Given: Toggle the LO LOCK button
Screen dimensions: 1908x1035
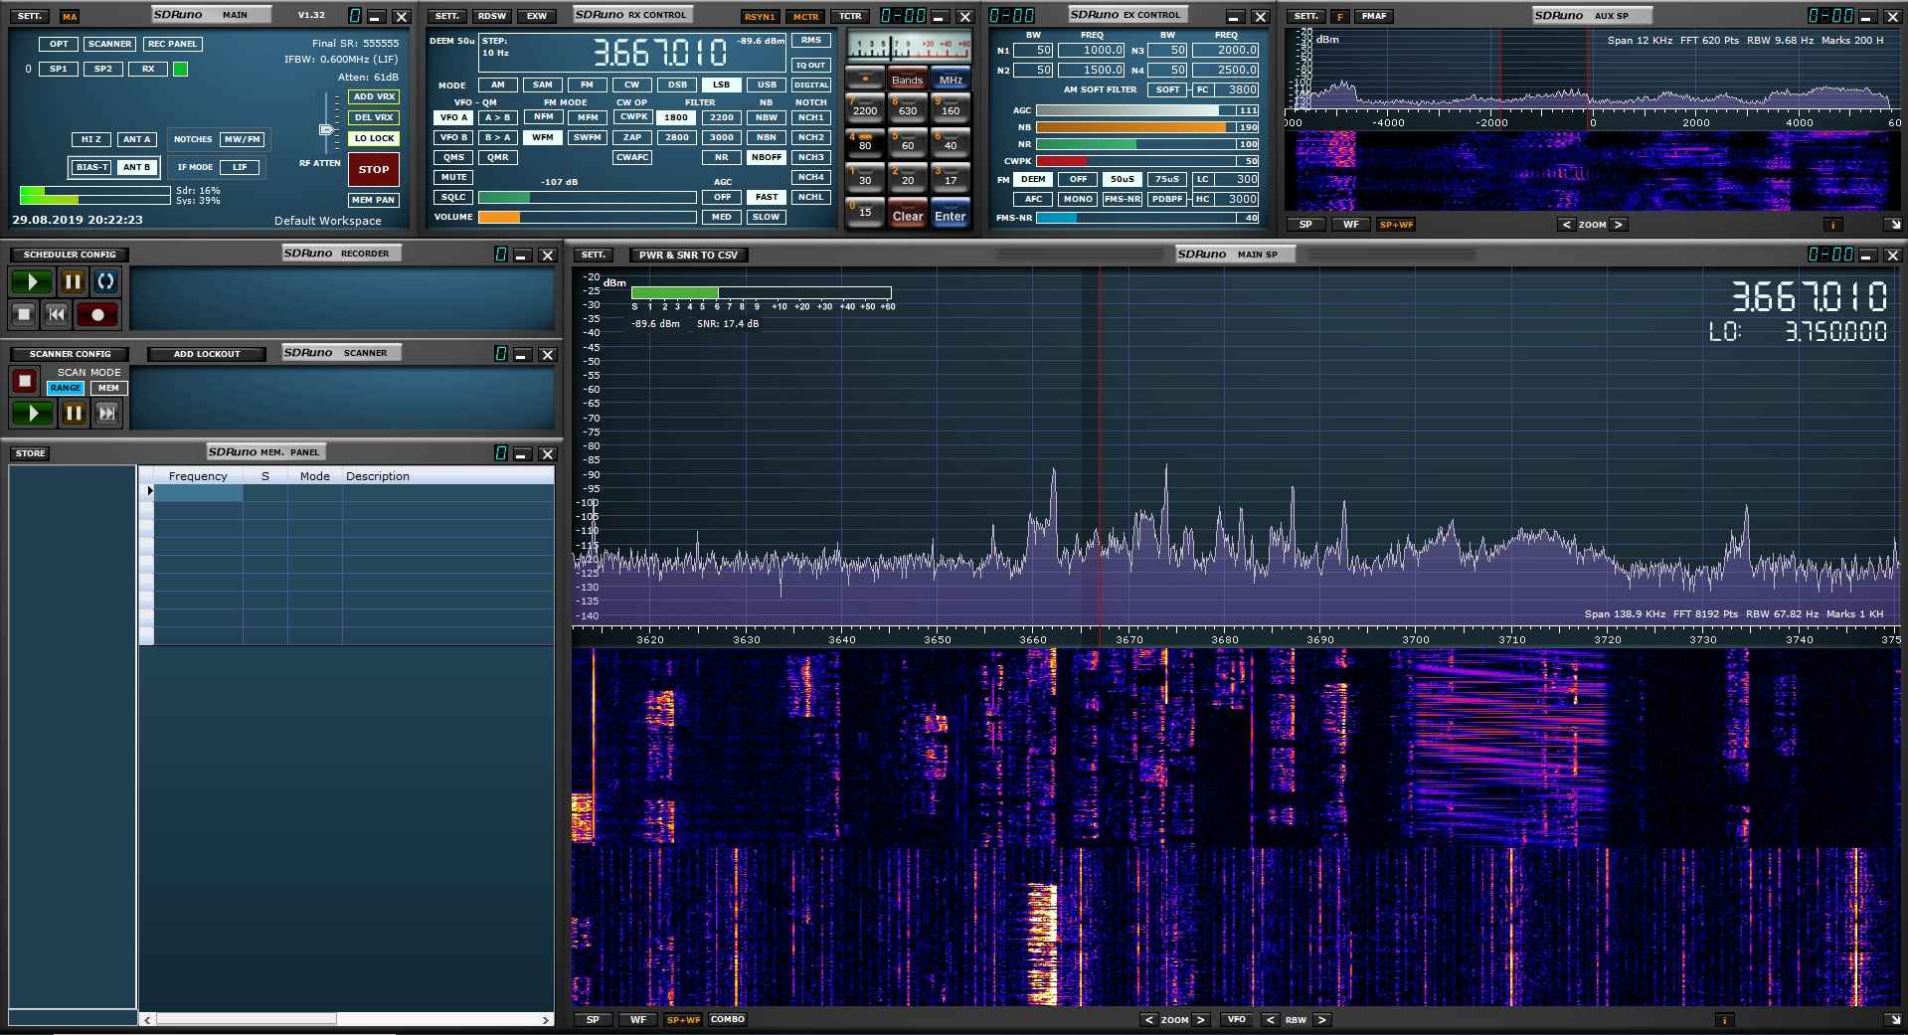Looking at the screenshot, I should pyautogui.click(x=375, y=138).
